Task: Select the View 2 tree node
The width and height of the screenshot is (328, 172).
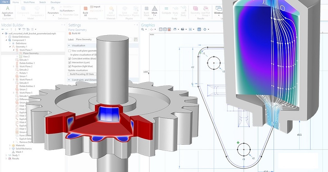Action: click(26, 57)
